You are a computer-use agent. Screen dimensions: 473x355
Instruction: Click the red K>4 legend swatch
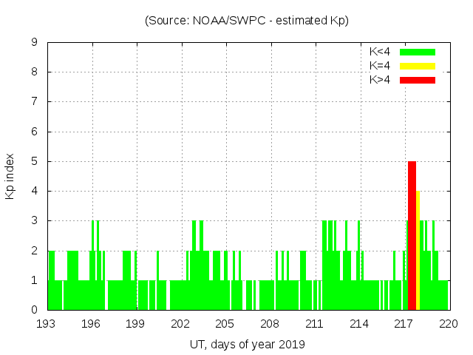pos(418,80)
